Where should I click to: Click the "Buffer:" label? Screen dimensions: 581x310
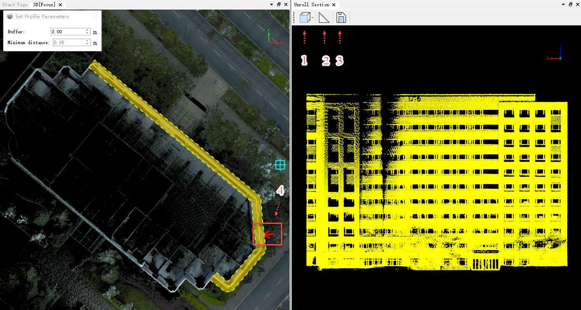(x=16, y=32)
